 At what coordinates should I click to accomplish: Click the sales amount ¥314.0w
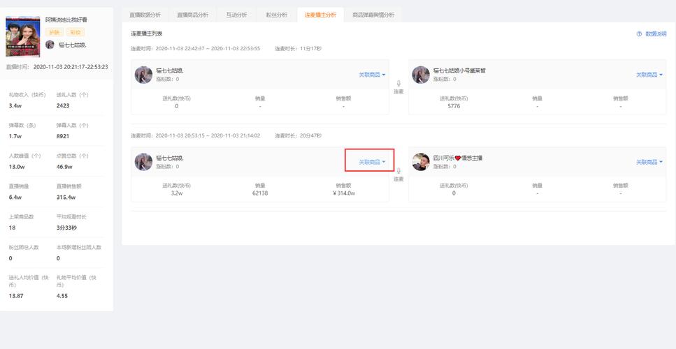[x=344, y=193]
